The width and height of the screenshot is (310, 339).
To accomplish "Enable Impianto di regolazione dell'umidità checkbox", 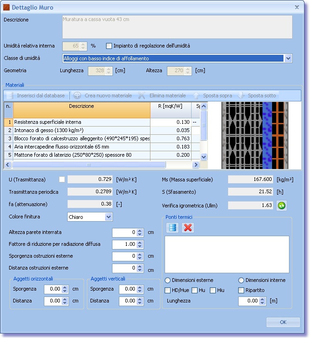I will tap(109, 46).
